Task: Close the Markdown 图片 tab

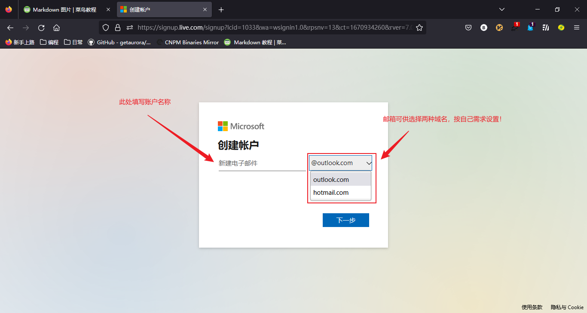Action: (x=108, y=9)
